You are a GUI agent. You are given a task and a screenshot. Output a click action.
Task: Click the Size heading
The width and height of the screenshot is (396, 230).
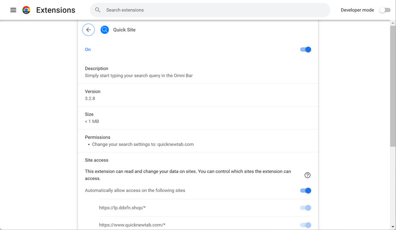pos(89,115)
